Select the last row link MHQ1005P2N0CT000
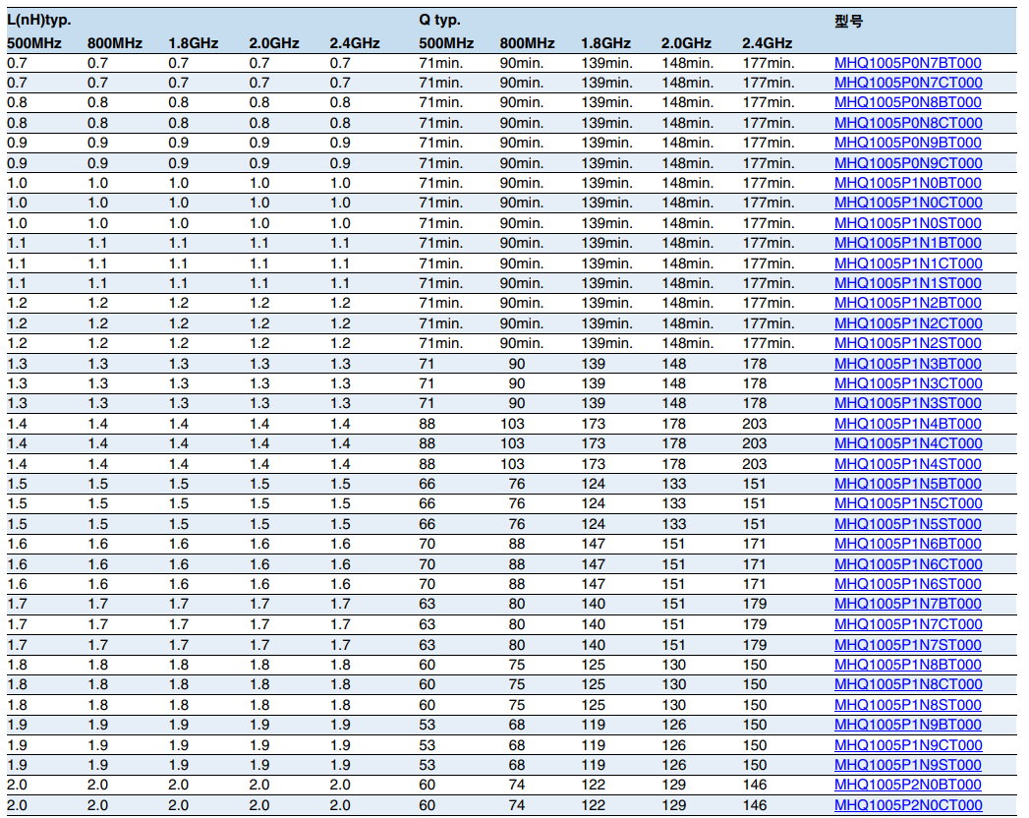Screen dimensions: 1029x818 tap(907, 805)
